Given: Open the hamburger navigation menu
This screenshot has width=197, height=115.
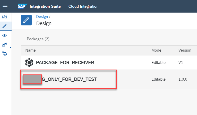Looking at the screenshot, I should pyautogui.click(x=5, y=6).
